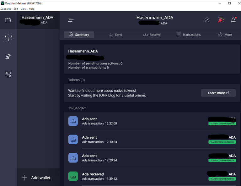This screenshot has height=186, width=241.
Task: Open the Help menu
Action: (x=31, y=9)
